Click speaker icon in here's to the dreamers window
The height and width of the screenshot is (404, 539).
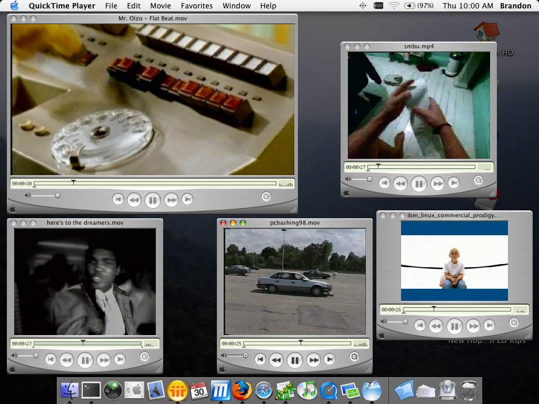[x=14, y=355]
